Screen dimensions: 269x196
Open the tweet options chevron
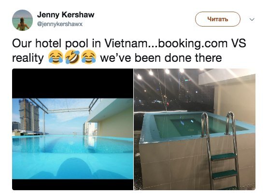pyautogui.click(x=252, y=19)
